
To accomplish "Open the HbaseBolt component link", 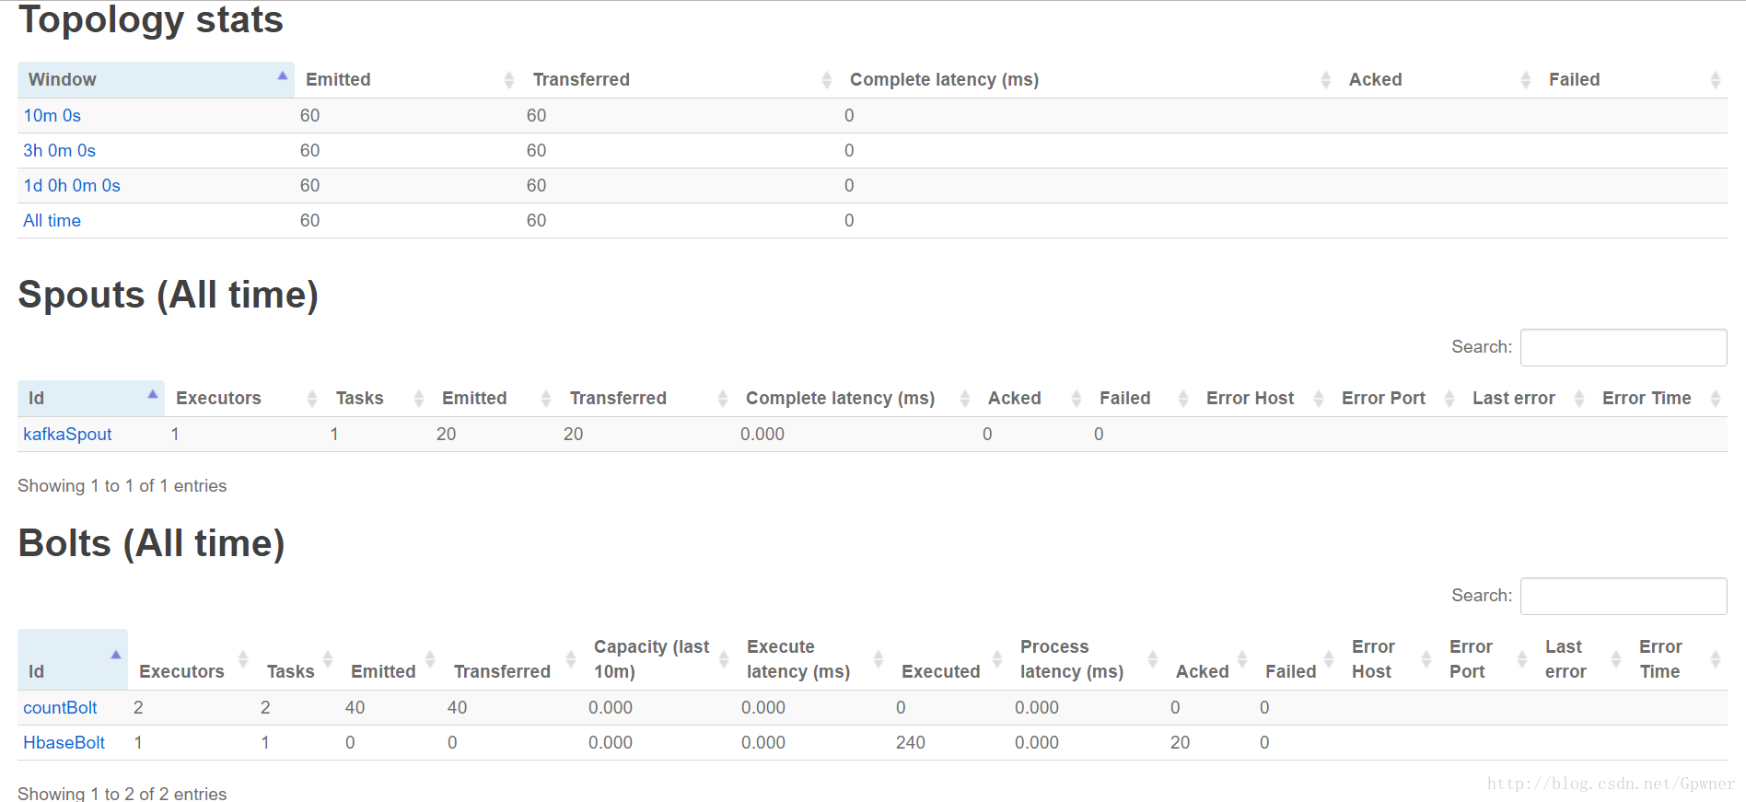I will click(x=64, y=743).
